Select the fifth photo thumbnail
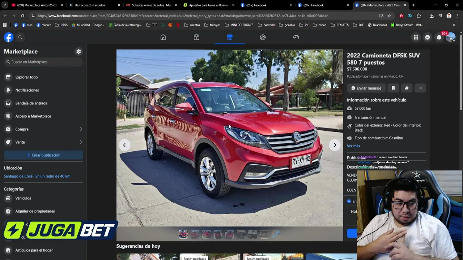463x260 pixels. 230,234
